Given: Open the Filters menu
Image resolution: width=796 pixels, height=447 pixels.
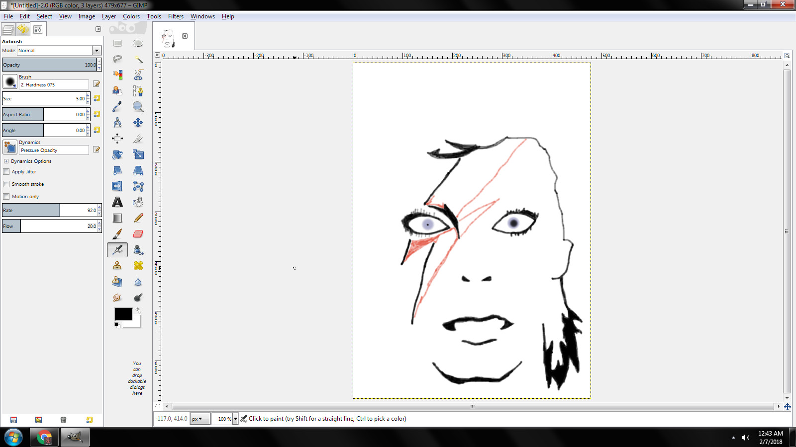Looking at the screenshot, I should [x=176, y=16].
